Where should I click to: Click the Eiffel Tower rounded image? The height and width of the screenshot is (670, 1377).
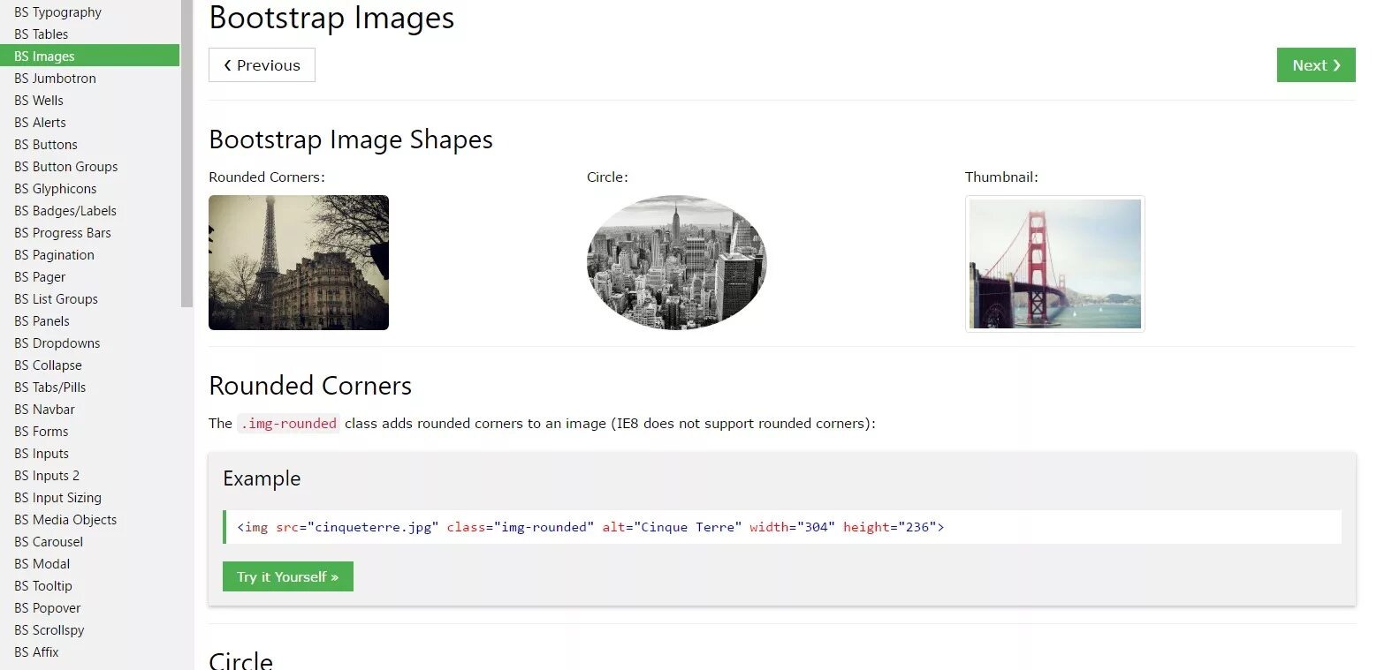click(x=299, y=262)
